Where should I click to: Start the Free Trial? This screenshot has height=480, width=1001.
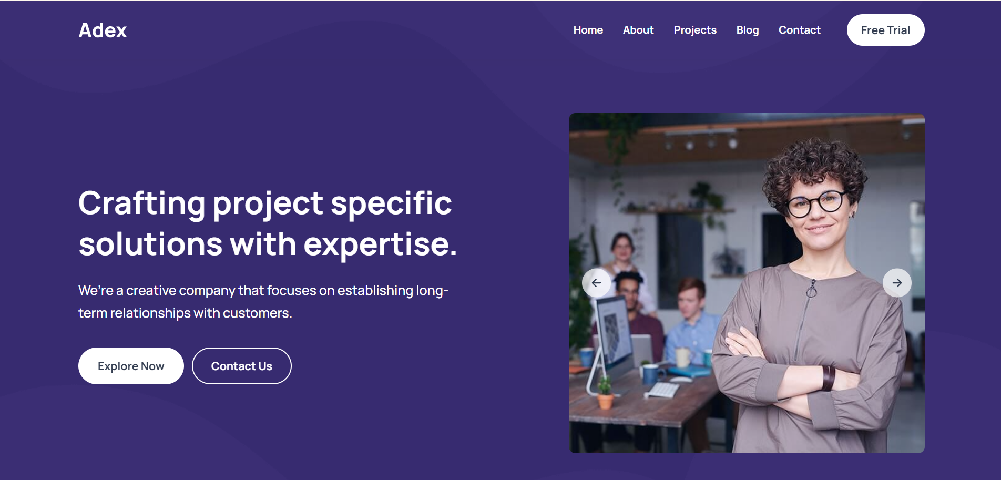coord(885,30)
